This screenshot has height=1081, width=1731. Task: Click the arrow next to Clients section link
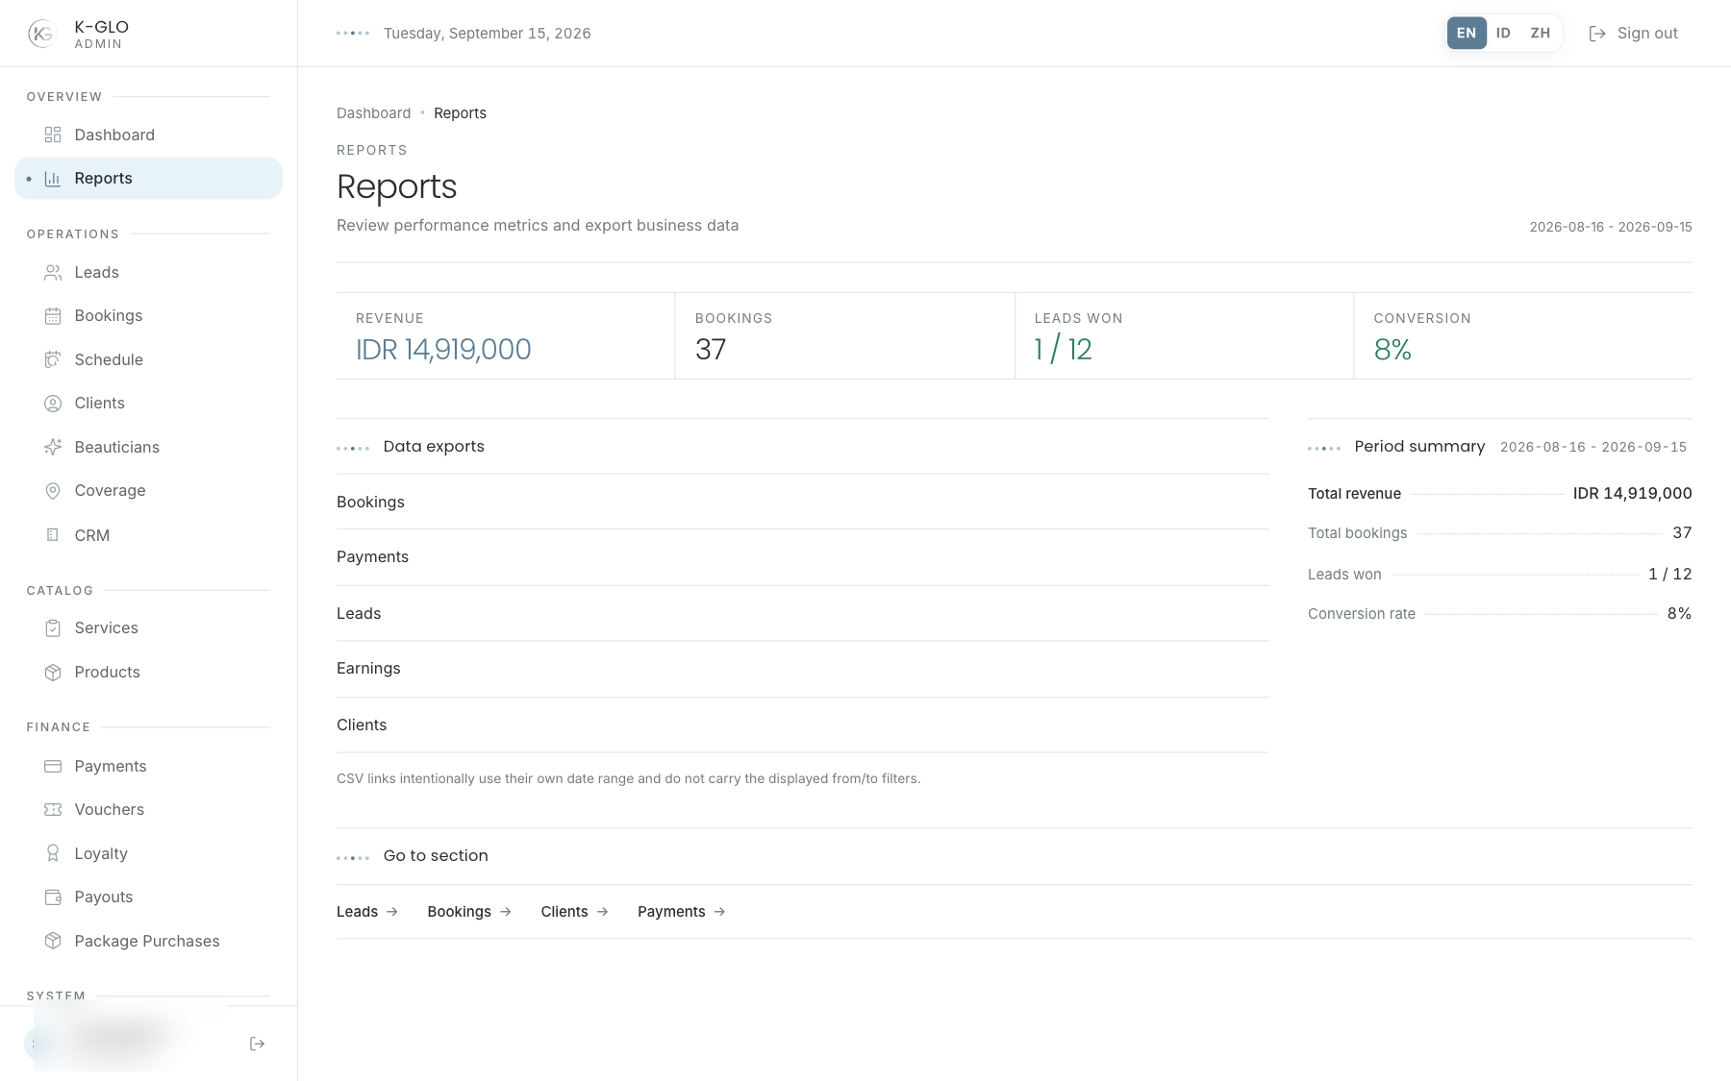[x=603, y=912]
